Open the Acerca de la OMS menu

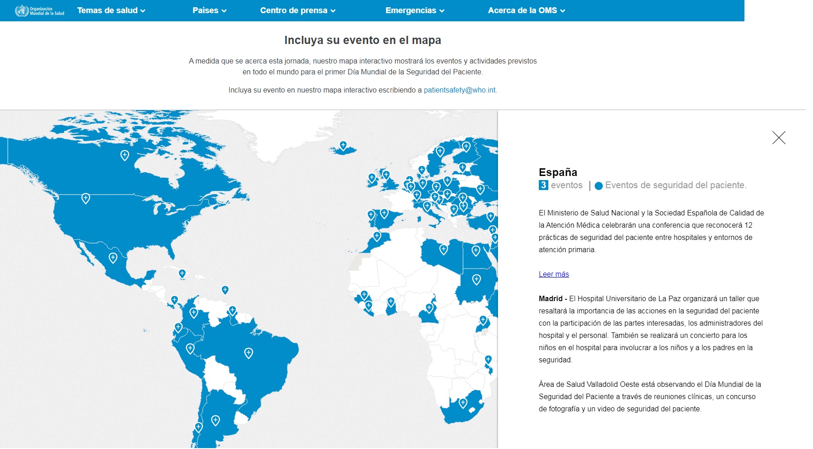527,10
